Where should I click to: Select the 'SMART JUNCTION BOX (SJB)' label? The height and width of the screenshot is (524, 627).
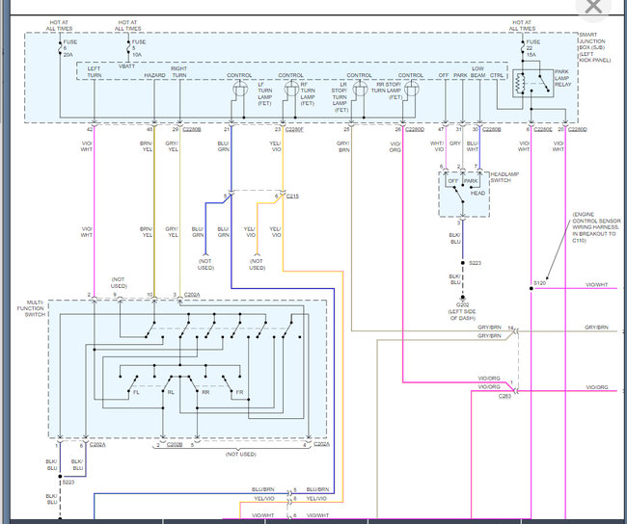[594, 47]
